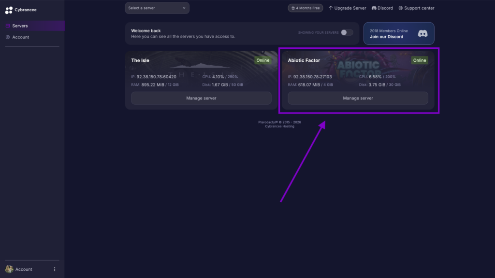Image resolution: width=495 pixels, height=278 pixels.
Task: Click The Isle server title
Action: point(140,60)
